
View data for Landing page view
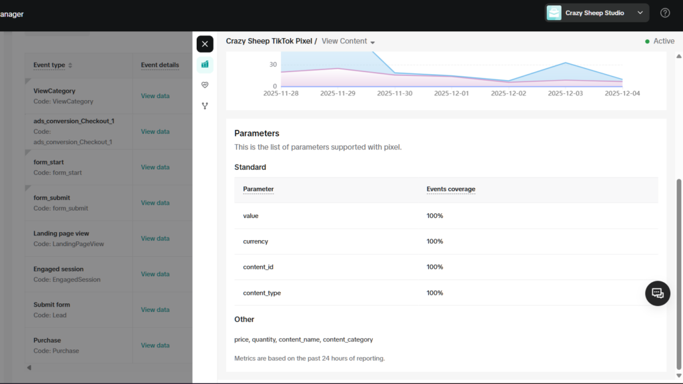155,239
